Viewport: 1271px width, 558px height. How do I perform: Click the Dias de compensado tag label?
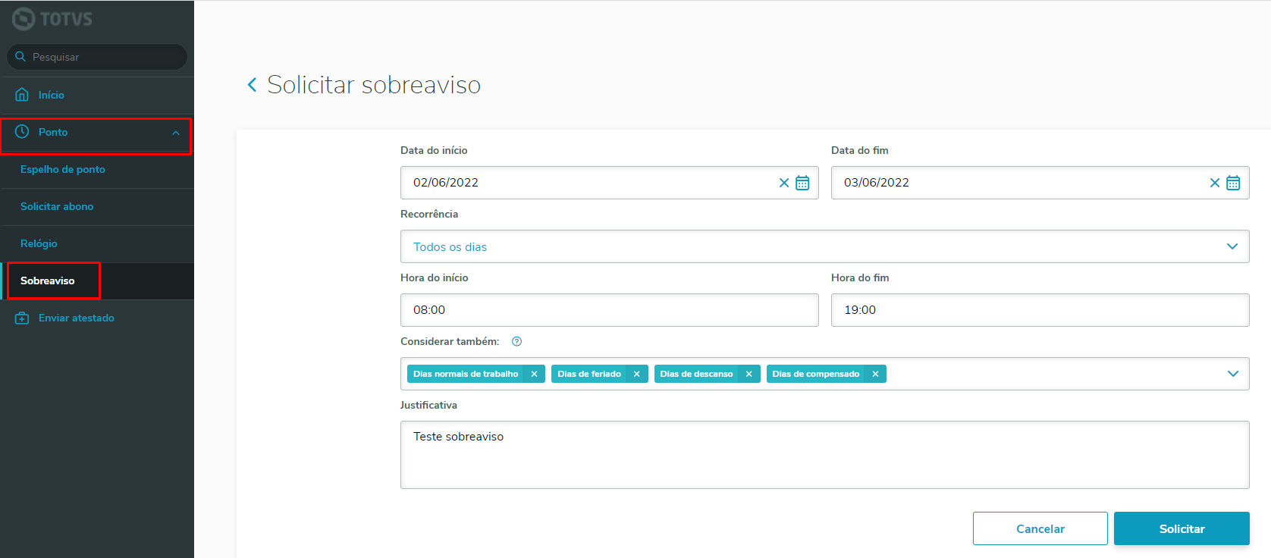816,374
